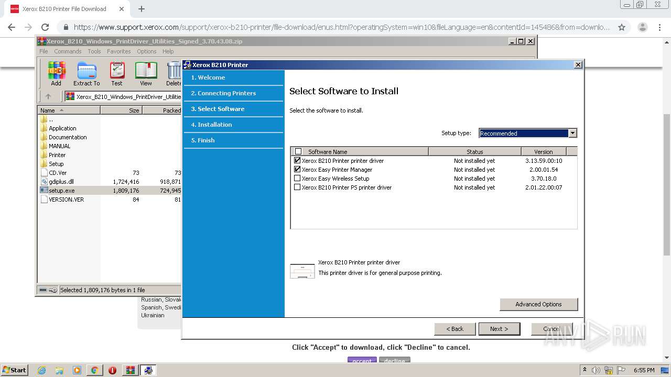
Task: Open the Opera taskbar icon
Action: point(112,370)
